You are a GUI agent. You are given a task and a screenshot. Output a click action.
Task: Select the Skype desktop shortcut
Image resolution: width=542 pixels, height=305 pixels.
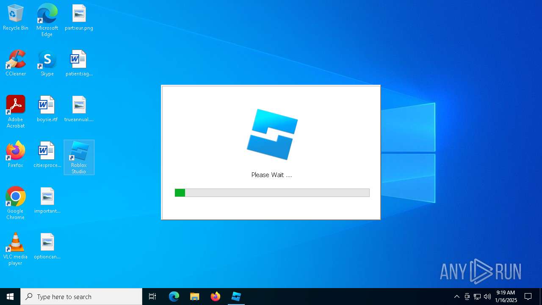(x=47, y=64)
